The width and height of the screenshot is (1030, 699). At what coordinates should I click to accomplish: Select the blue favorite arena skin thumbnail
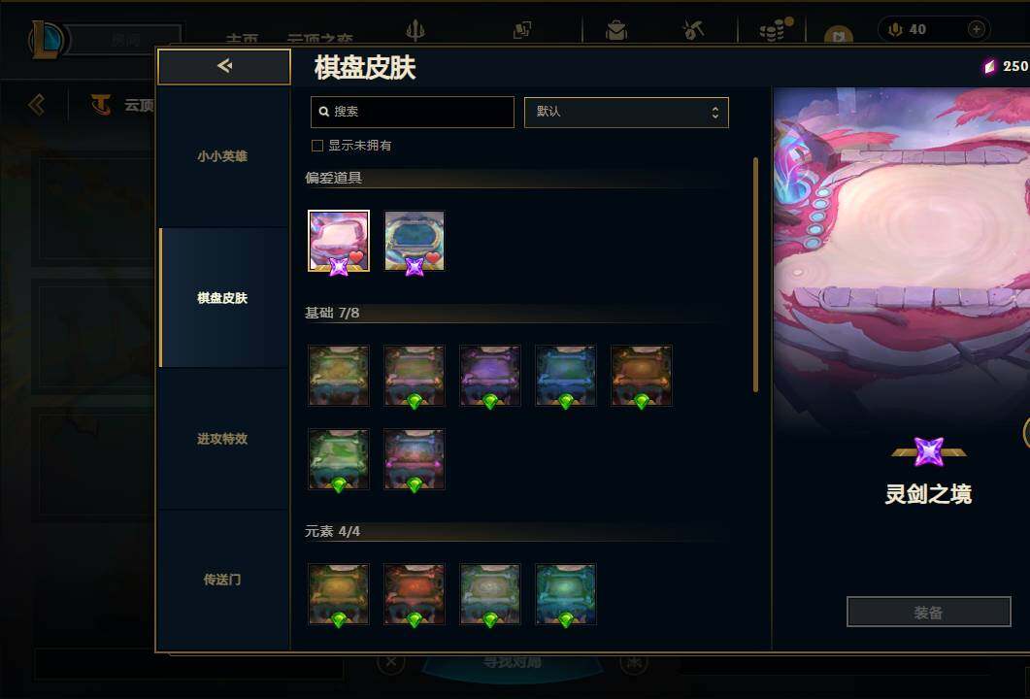click(x=414, y=242)
